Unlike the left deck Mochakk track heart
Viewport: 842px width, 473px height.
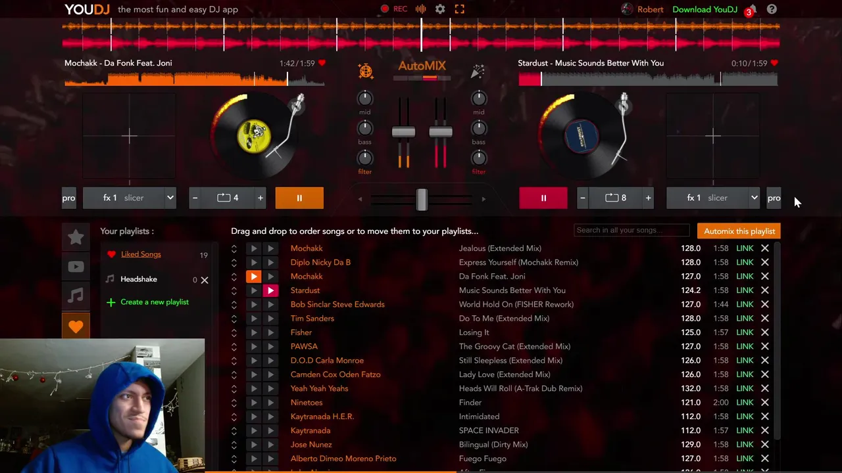click(322, 63)
